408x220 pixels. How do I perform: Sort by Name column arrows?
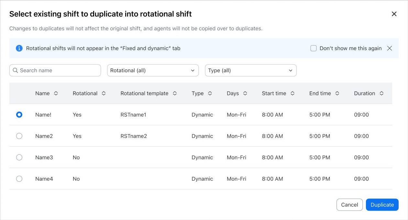(56, 93)
